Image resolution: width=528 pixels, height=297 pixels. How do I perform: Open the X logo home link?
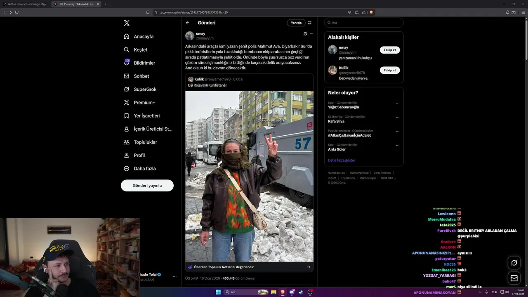[127, 23]
